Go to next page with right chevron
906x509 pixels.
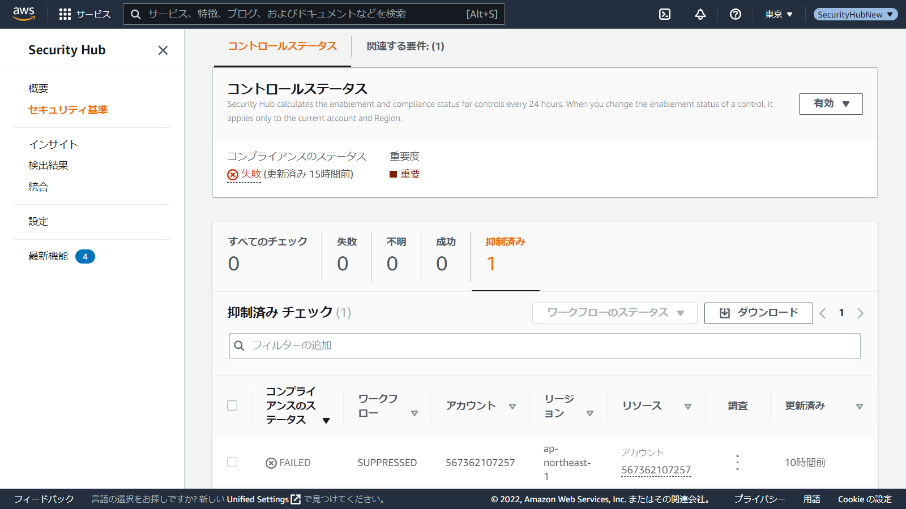860,313
